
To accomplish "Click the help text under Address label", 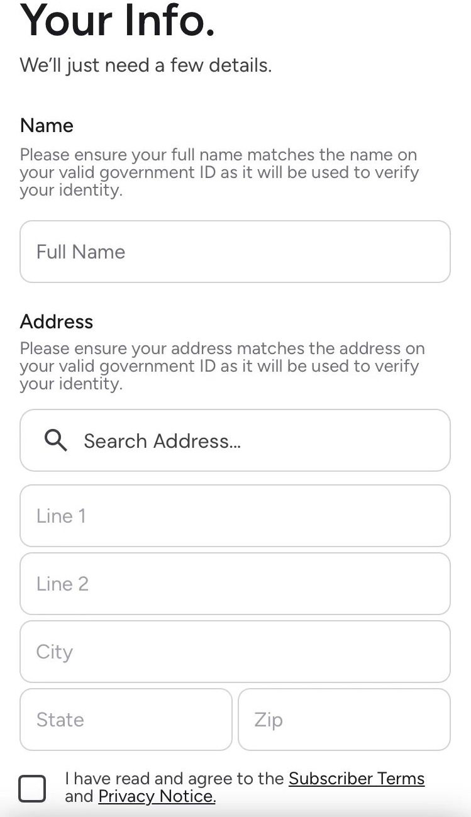I will click(x=222, y=366).
